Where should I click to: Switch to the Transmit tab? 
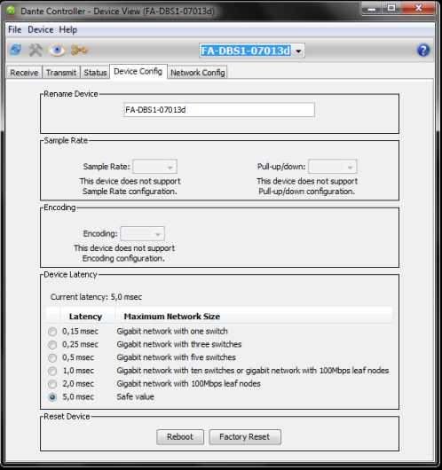pos(61,73)
